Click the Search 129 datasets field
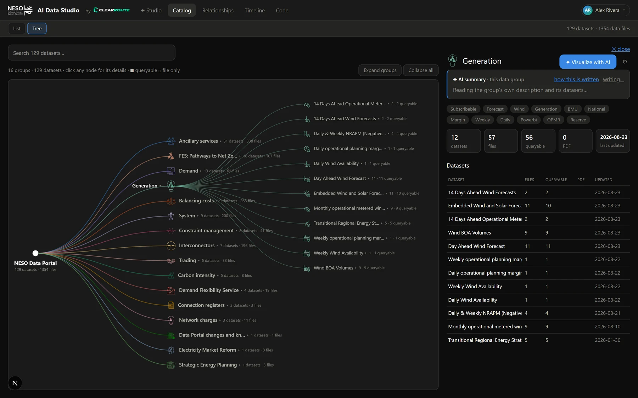Image resolution: width=638 pixels, height=398 pixels. 91,53
